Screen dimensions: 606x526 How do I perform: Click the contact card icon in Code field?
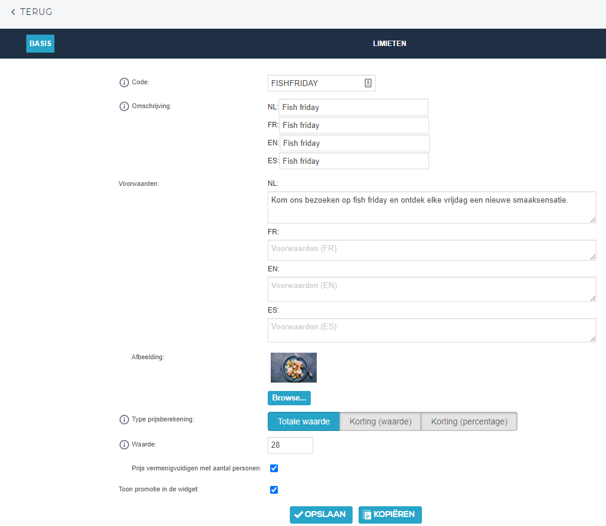point(368,83)
